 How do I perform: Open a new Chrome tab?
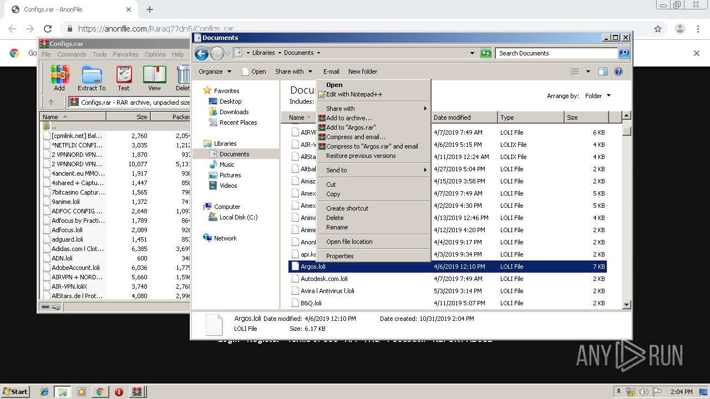tap(150, 9)
